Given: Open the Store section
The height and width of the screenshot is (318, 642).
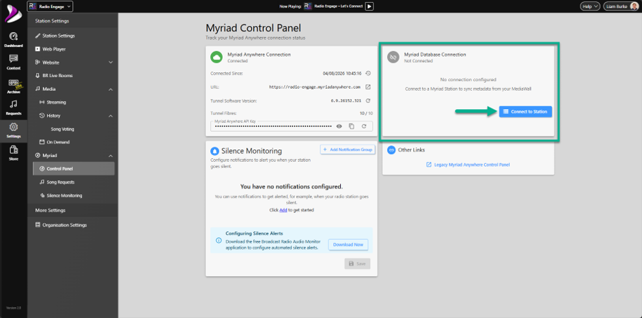Looking at the screenshot, I should coord(14,153).
